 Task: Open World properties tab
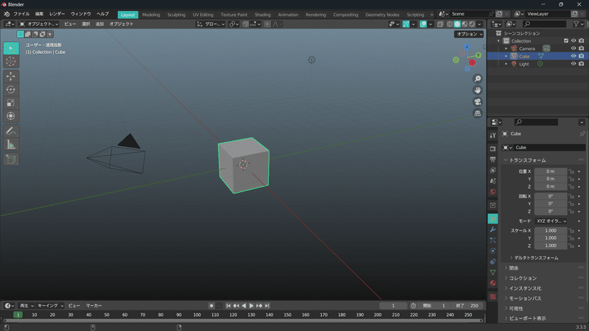point(493,192)
